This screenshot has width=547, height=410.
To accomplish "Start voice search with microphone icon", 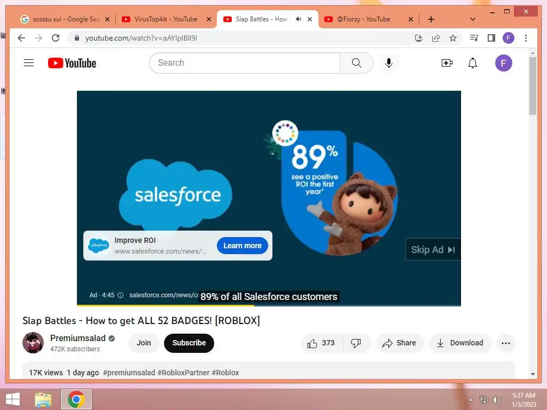I will point(389,63).
